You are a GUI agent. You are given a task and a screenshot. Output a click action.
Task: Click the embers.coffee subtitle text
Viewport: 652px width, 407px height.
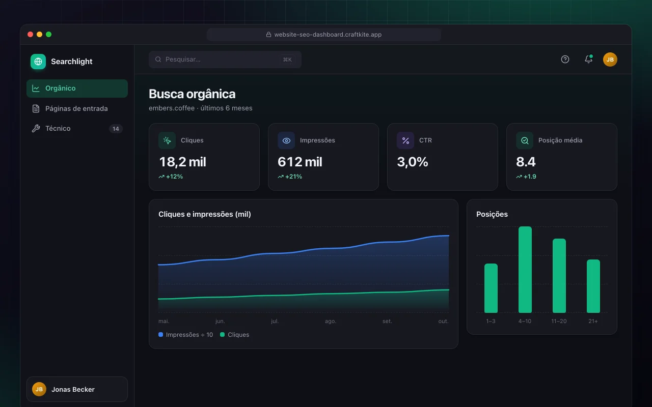[x=201, y=108]
